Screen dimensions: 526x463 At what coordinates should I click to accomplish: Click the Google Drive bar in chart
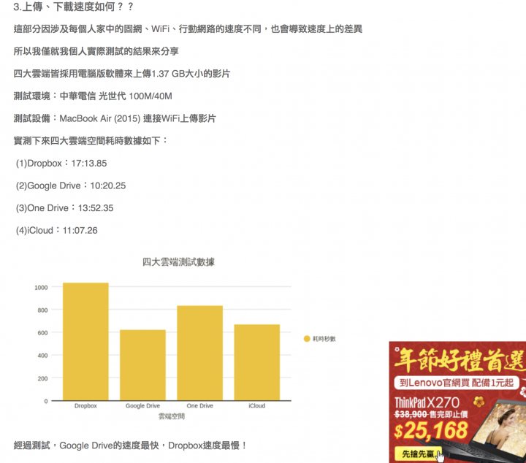[142, 364]
